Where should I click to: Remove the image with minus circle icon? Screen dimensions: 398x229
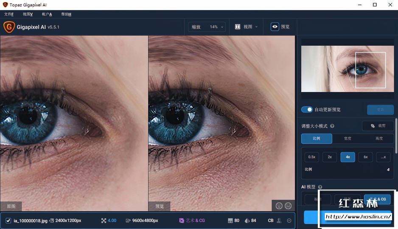coord(289,221)
